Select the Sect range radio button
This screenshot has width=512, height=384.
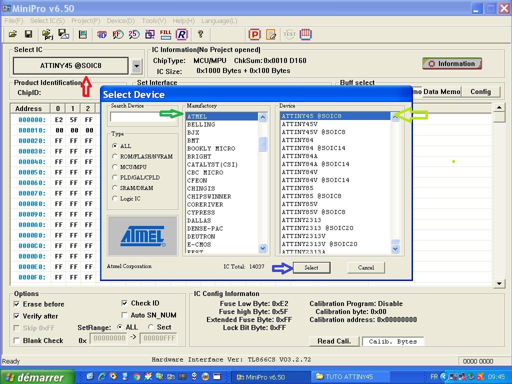151,327
